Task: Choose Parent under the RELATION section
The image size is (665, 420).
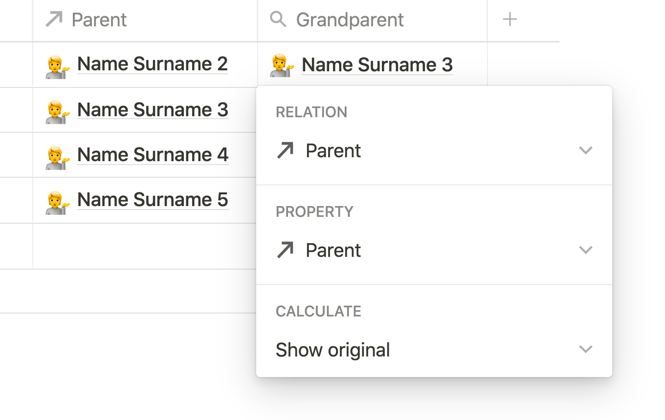Action: click(333, 150)
